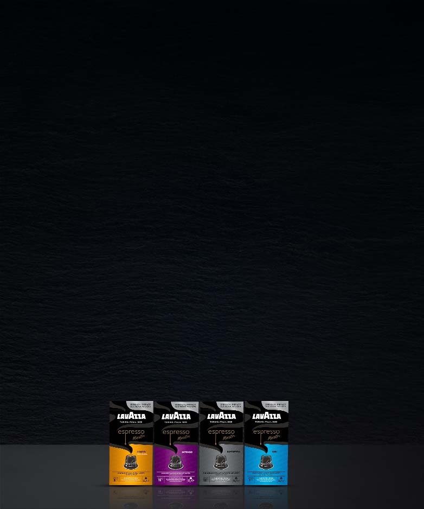The height and width of the screenshot is (509, 424).
Task: Click the intensity number 11 on Intenso box
Action: (x=160, y=480)
